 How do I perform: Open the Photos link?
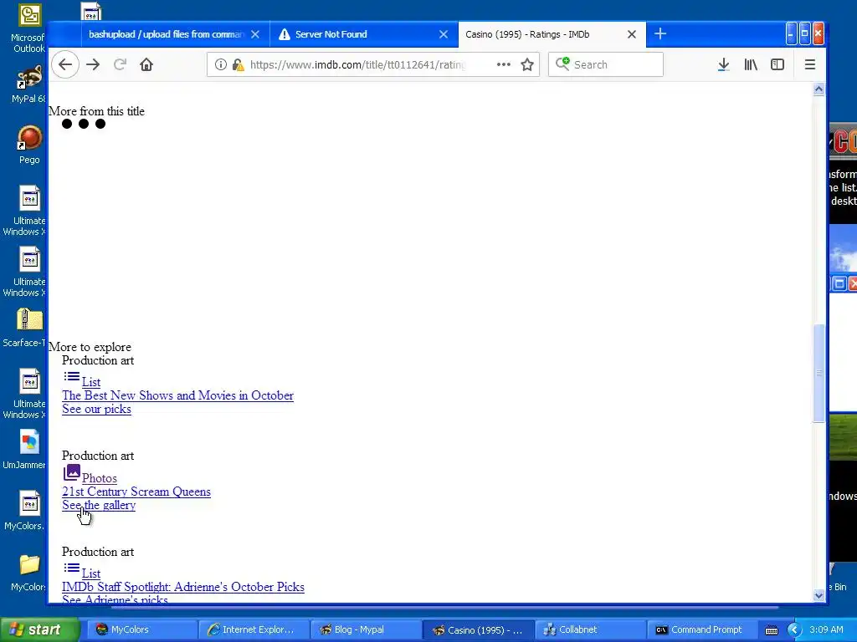click(x=99, y=478)
